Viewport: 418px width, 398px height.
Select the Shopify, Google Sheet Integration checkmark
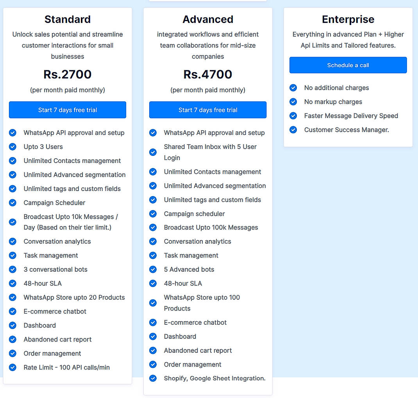(153, 378)
